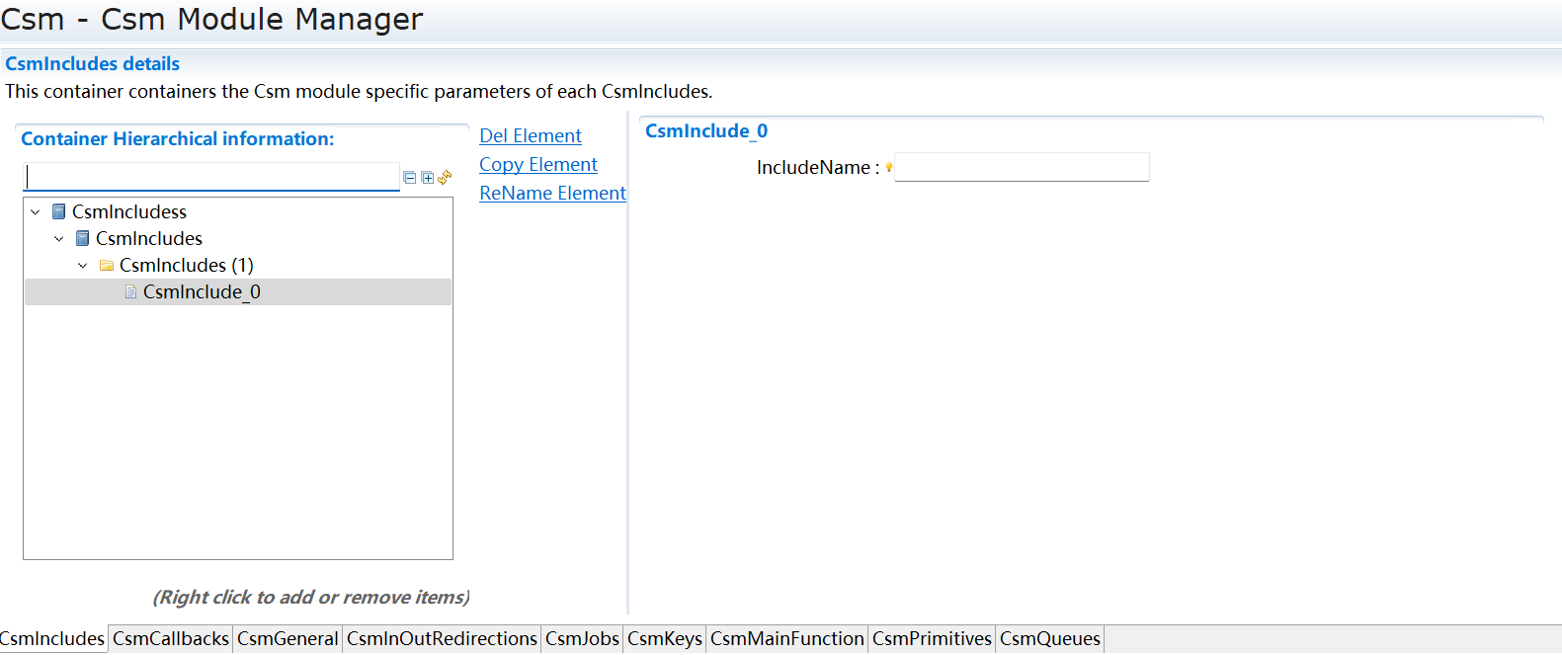
Task: Focus the IncludeName text field
Action: [1022, 167]
